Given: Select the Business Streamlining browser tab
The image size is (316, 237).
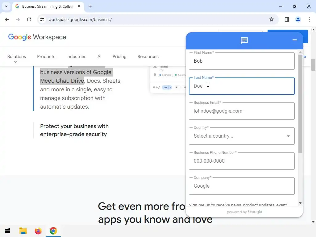Looking at the screenshot, I should [x=48, y=6].
